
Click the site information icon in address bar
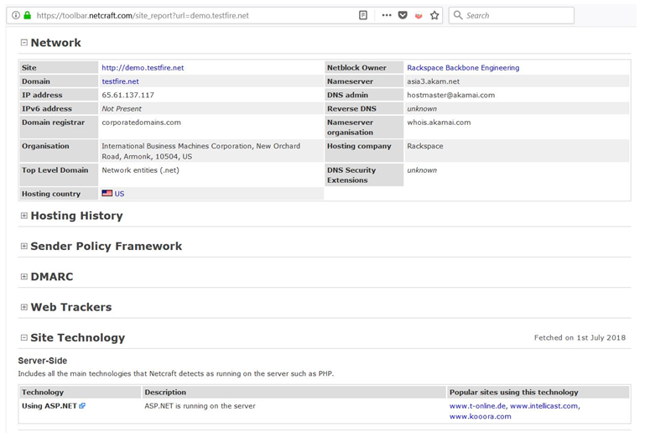[16, 15]
